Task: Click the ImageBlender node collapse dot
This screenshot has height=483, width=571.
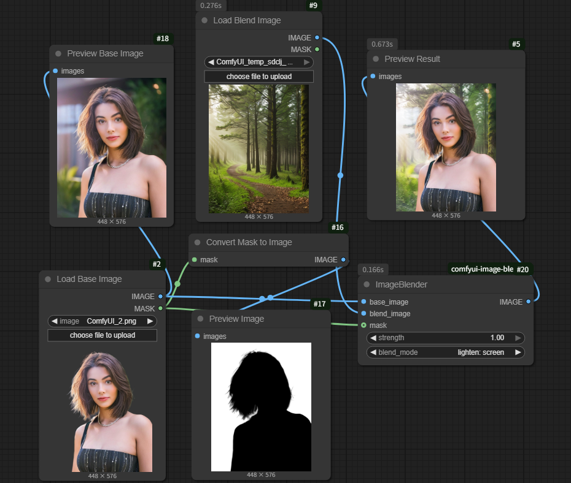Action: (x=367, y=285)
